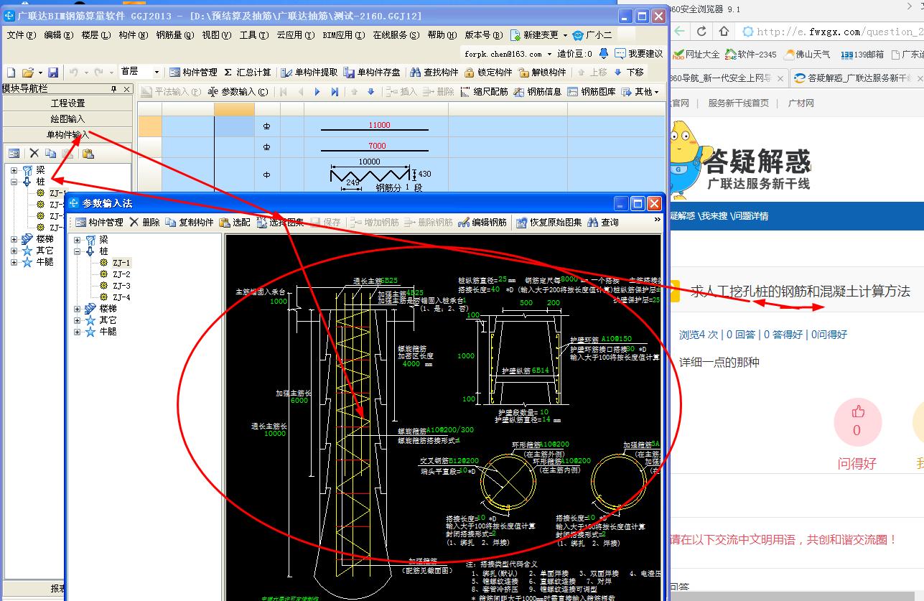Open 钢筋信息 rebar info
The height and width of the screenshot is (601, 924).
coord(538,92)
